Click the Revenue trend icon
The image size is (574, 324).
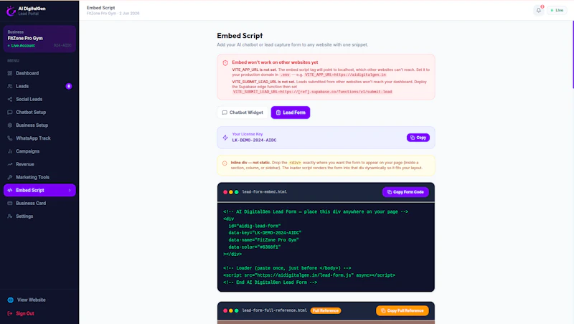coord(10,164)
